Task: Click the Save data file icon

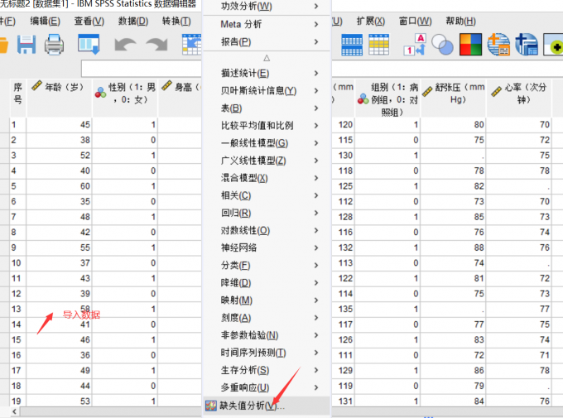Action: tap(26, 45)
